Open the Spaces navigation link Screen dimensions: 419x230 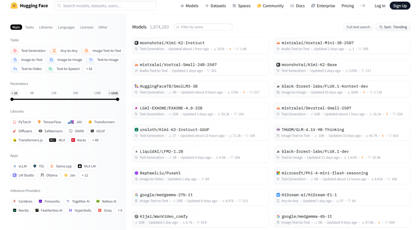point(241,6)
